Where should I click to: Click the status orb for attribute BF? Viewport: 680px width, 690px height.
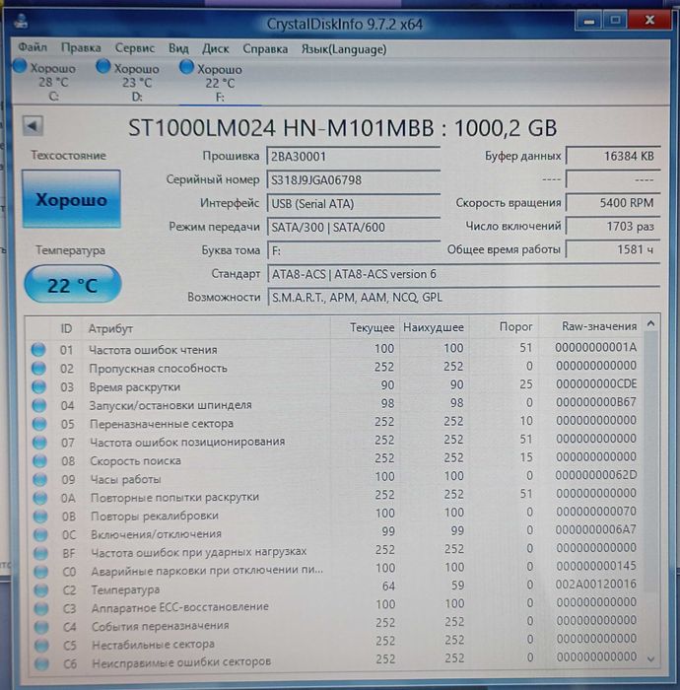(41, 553)
